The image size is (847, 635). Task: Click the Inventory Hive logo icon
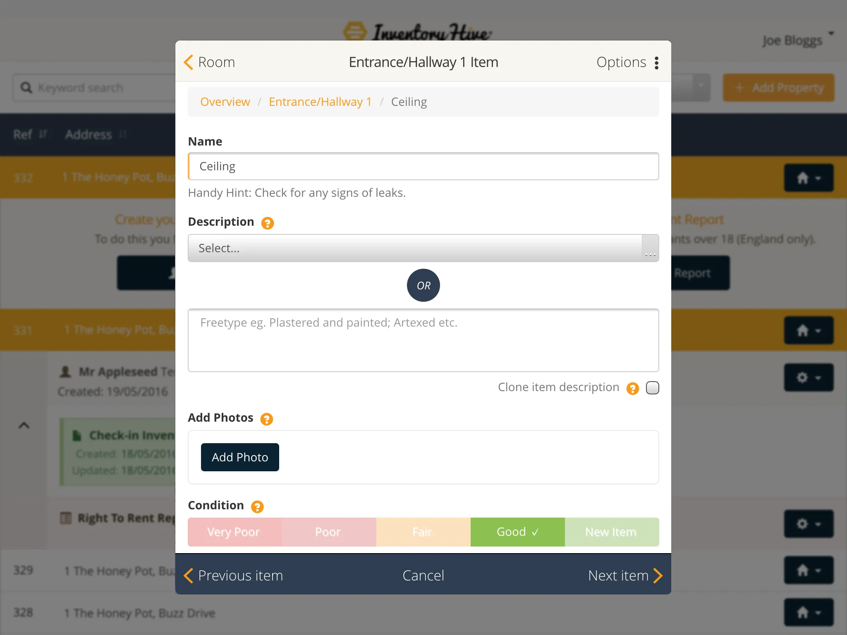pyautogui.click(x=354, y=30)
